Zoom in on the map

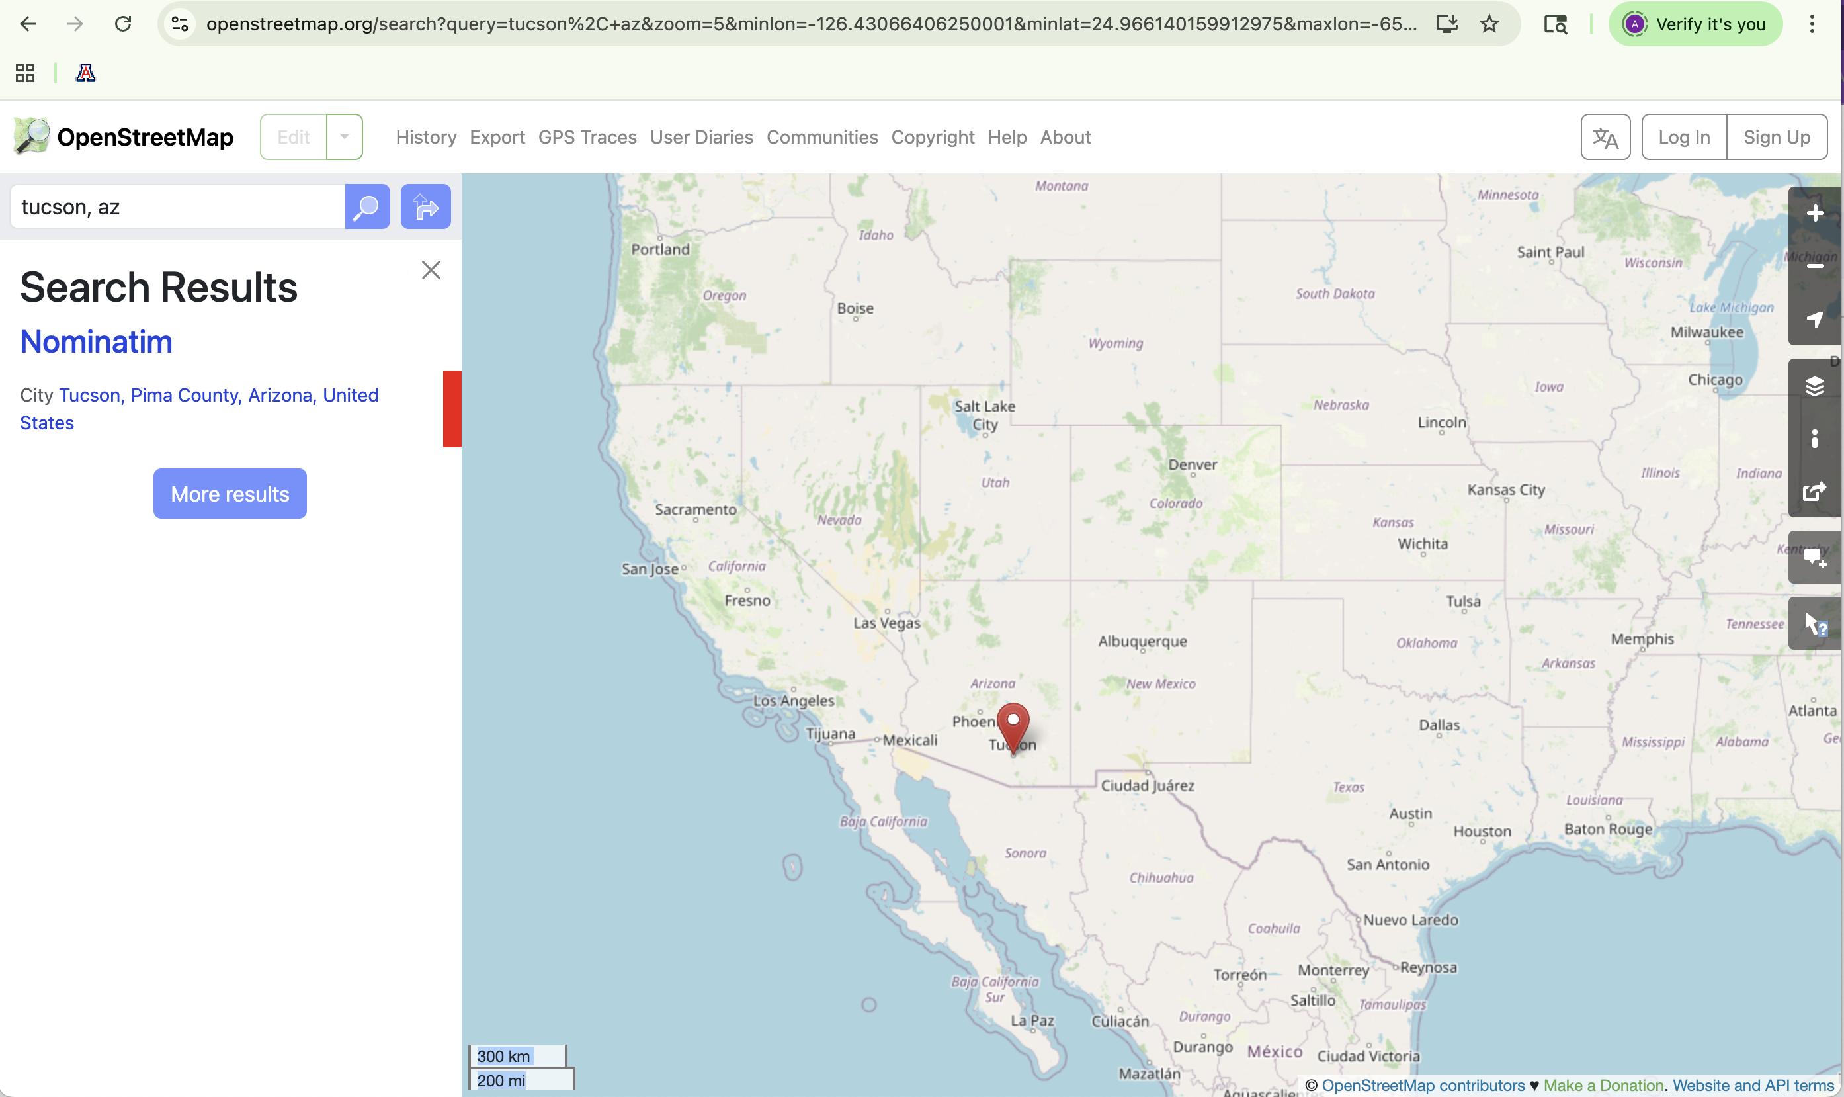[1814, 214]
